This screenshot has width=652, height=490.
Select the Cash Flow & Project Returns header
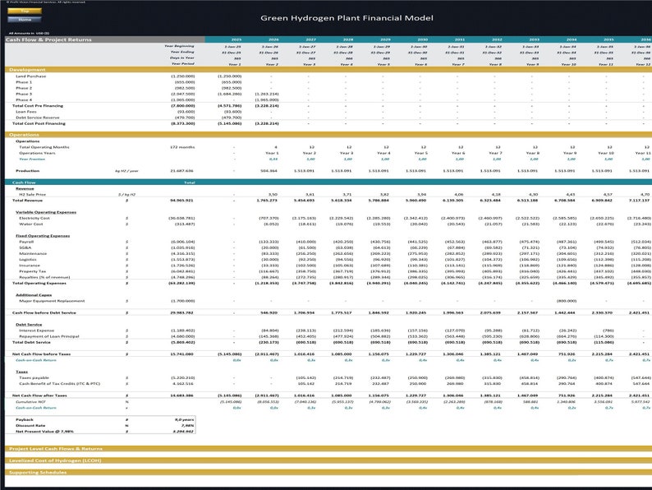pos(105,39)
